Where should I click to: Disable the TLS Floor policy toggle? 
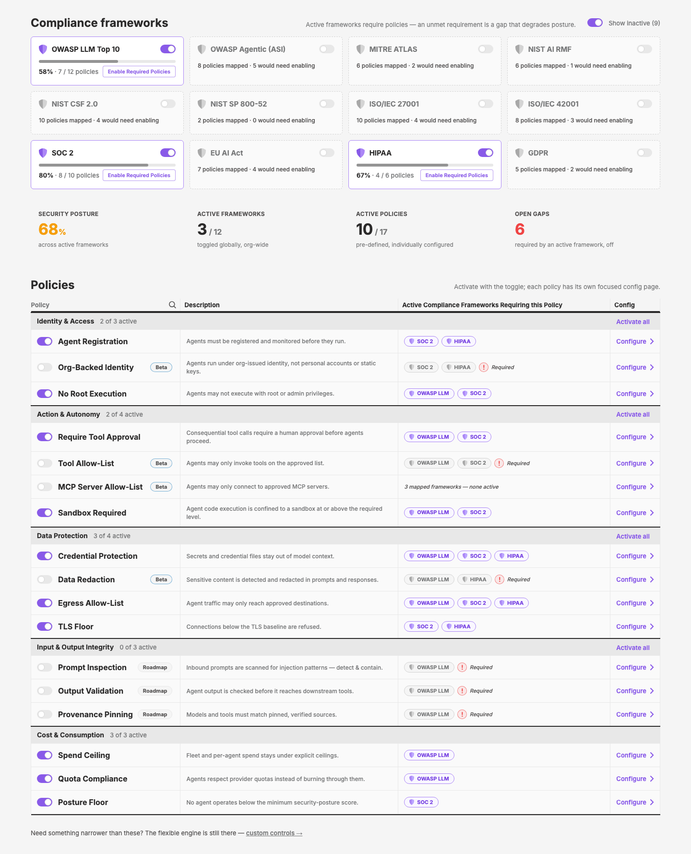point(45,626)
